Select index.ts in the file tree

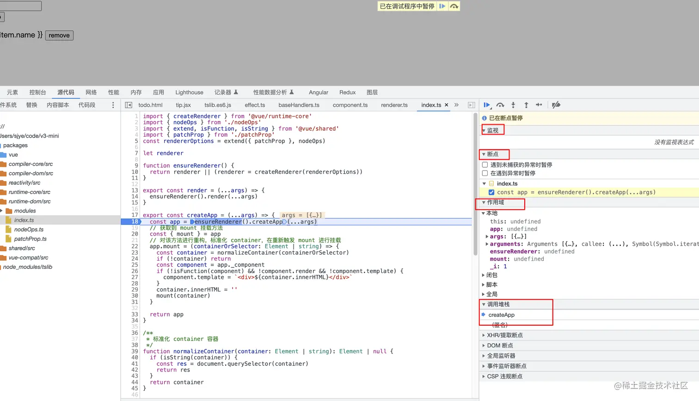point(24,220)
